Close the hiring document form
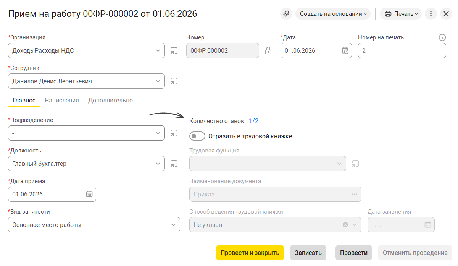Screen dimensions: 458x266 pyautogui.click(x=446, y=14)
